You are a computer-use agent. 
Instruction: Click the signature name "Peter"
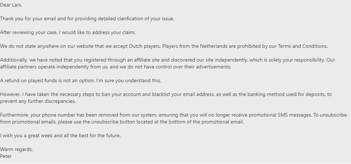(7, 156)
